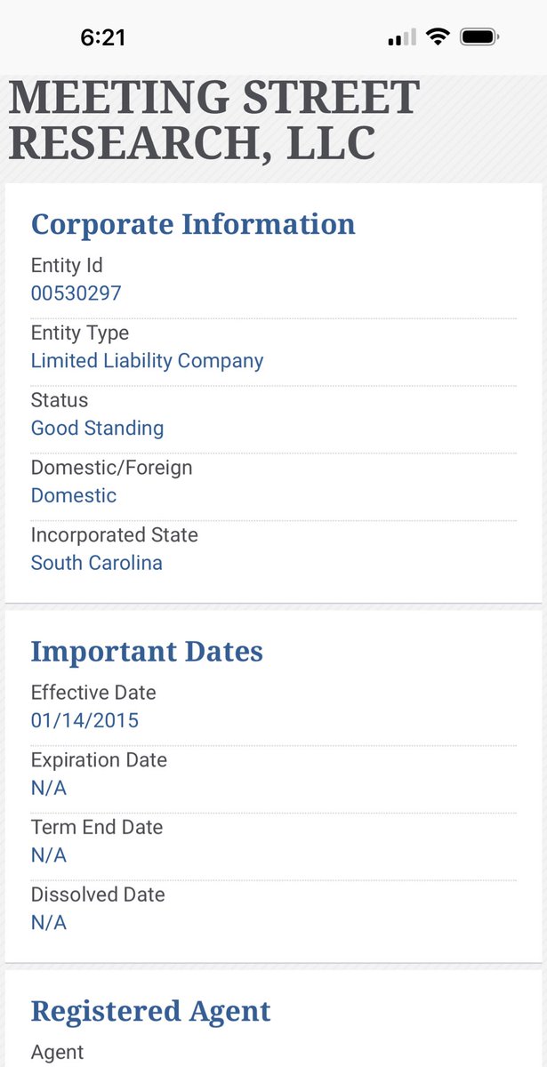
Task: Click the Domestic value
Action: click(x=74, y=495)
